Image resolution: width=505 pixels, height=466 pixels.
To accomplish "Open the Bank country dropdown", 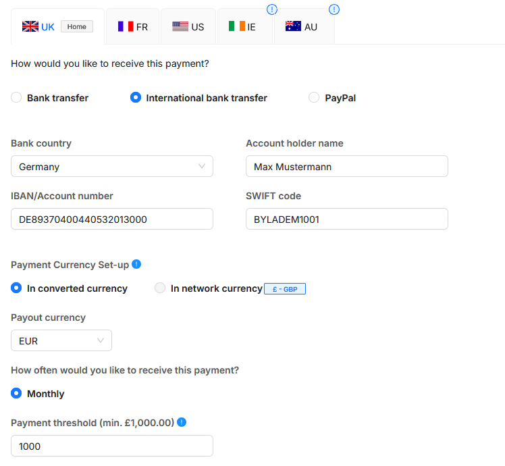I will click(112, 167).
